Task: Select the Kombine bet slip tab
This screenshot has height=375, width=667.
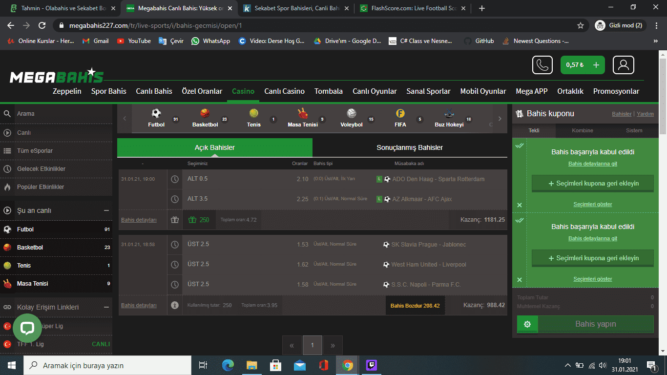Action: click(x=583, y=130)
